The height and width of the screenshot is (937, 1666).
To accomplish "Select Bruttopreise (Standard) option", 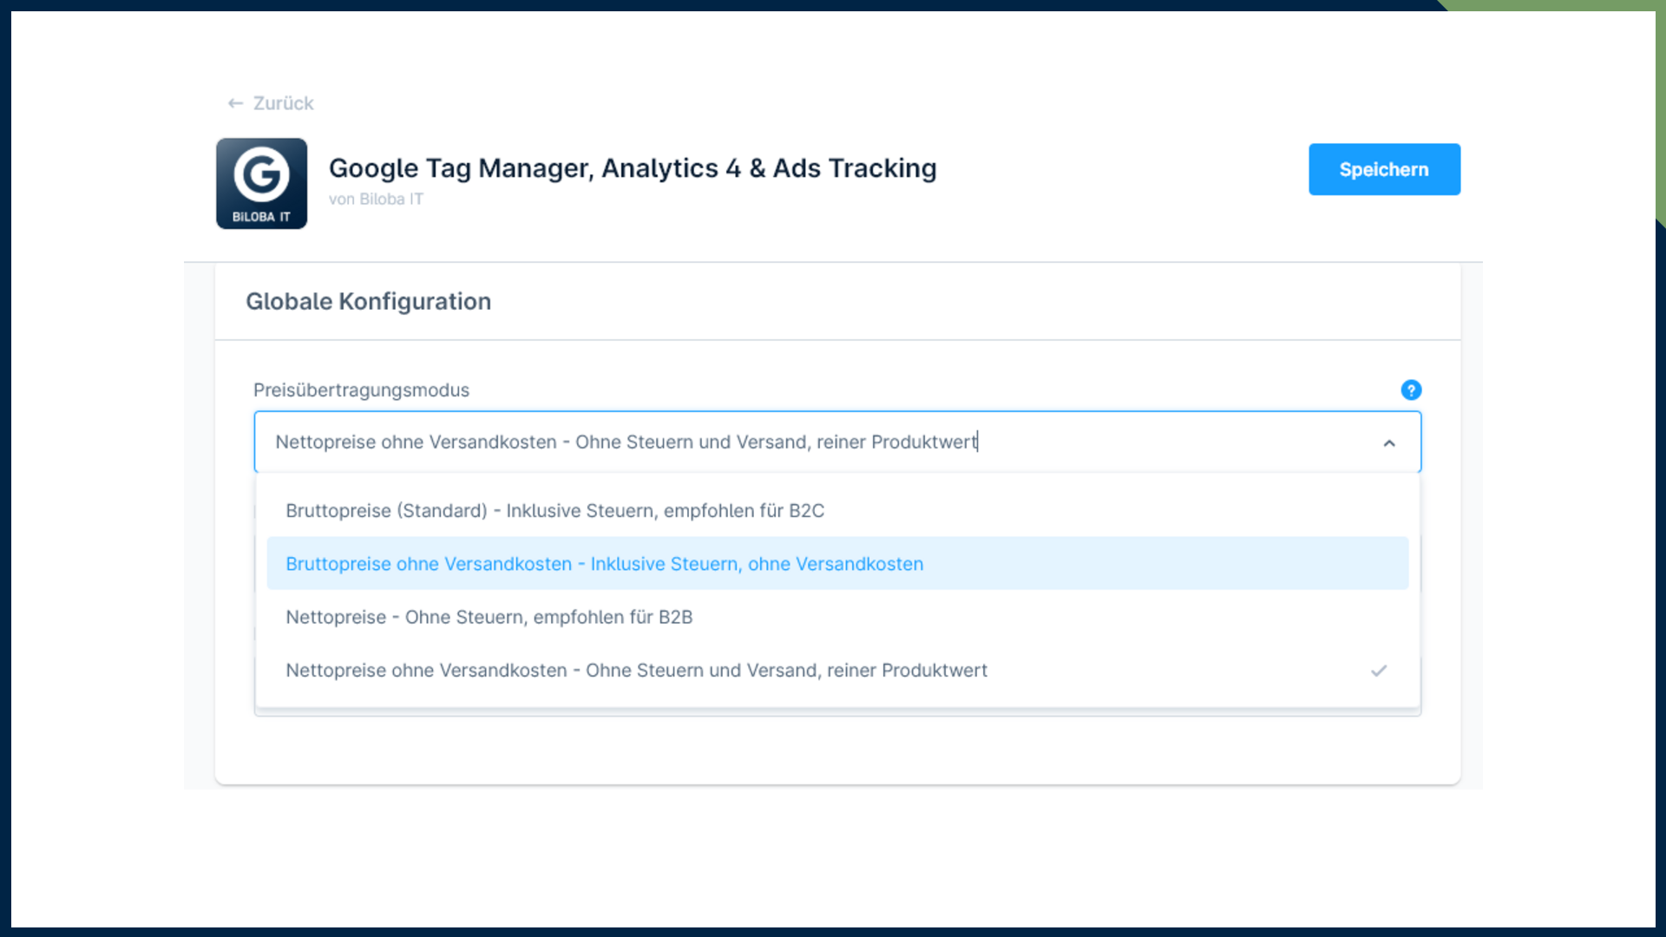I will coord(554,511).
